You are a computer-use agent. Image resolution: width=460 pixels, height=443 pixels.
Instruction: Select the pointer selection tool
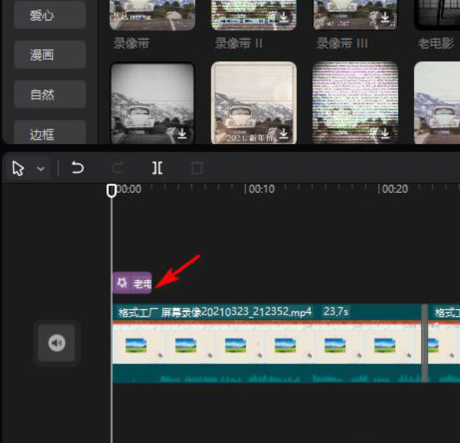(x=18, y=168)
